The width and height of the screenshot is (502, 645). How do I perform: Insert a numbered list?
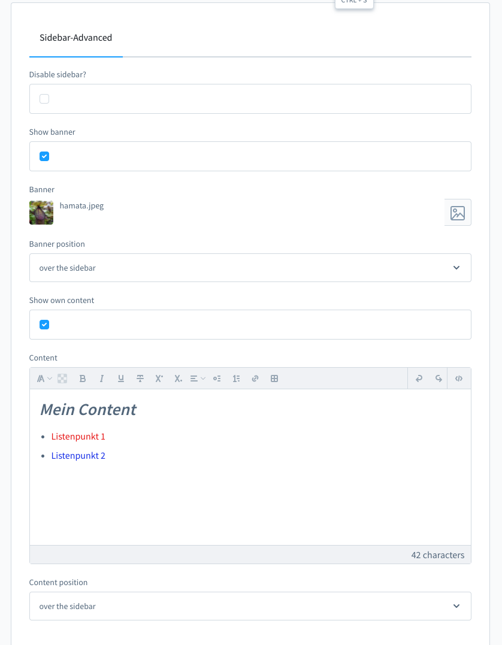236,378
